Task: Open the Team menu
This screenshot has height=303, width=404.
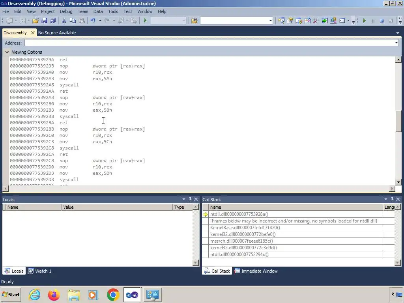Action: coord(83,11)
